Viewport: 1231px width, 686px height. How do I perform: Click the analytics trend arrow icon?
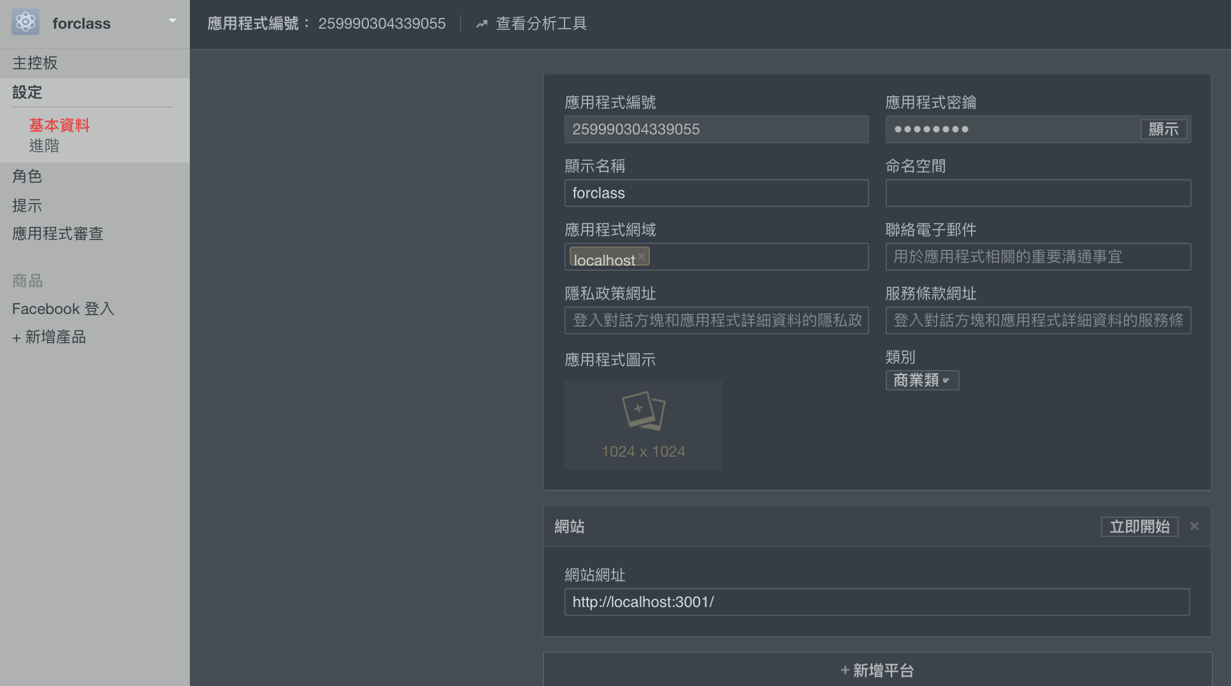pyautogui.click(x=482, y=24)
